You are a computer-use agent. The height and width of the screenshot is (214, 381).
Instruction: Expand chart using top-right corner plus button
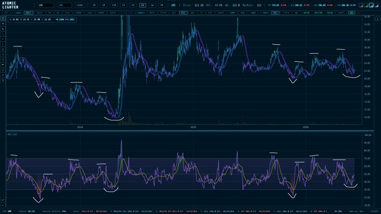pyautogui.click(x=377, y=18)
